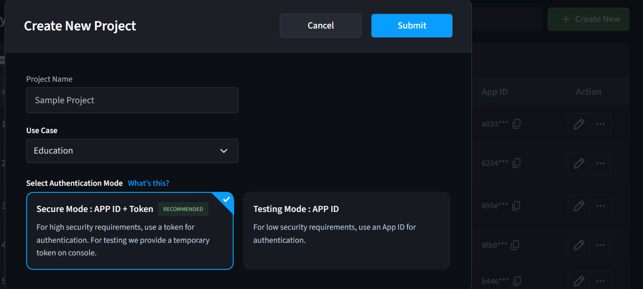Image resolution: width=643 pixels, height=289 pixels.
Task: Select Secure Mode: APP ID + Token
Action: pyautogui.click(x=130, y=231)
